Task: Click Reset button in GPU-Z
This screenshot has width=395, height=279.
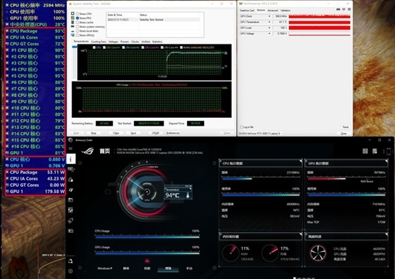Action: 346,127
